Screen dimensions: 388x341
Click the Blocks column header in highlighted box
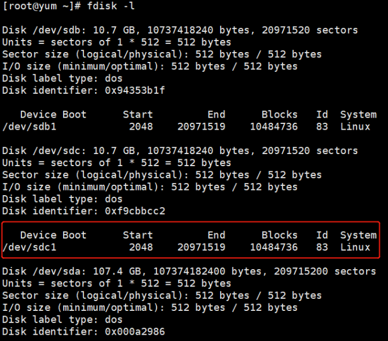tap(280, 235)
